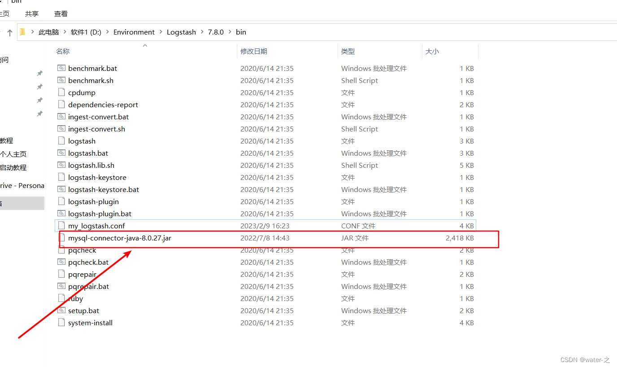Click the logstash-keystore.bat file icon

tap(61, 189)
